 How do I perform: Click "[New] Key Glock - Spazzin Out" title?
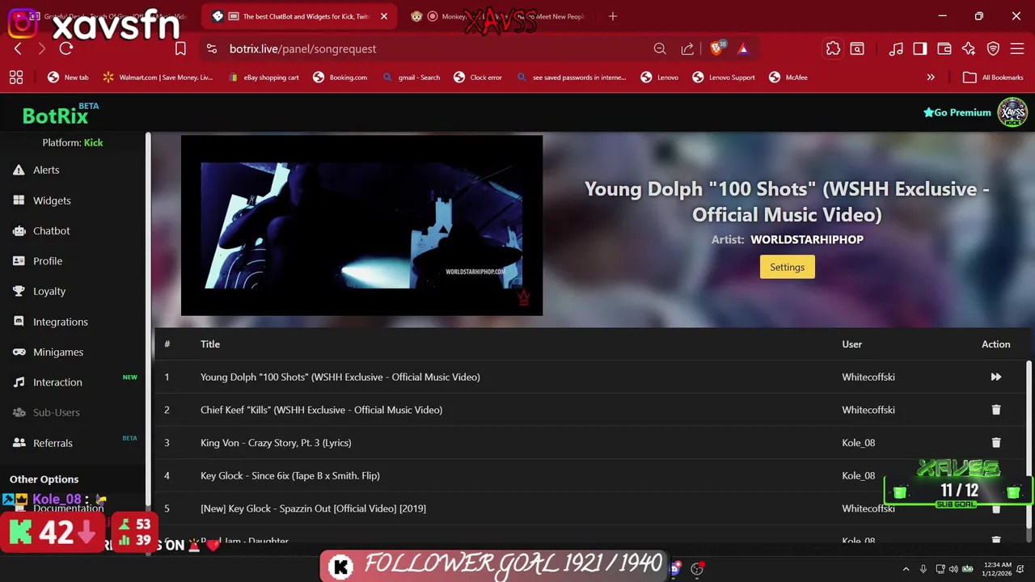[313, 508]
